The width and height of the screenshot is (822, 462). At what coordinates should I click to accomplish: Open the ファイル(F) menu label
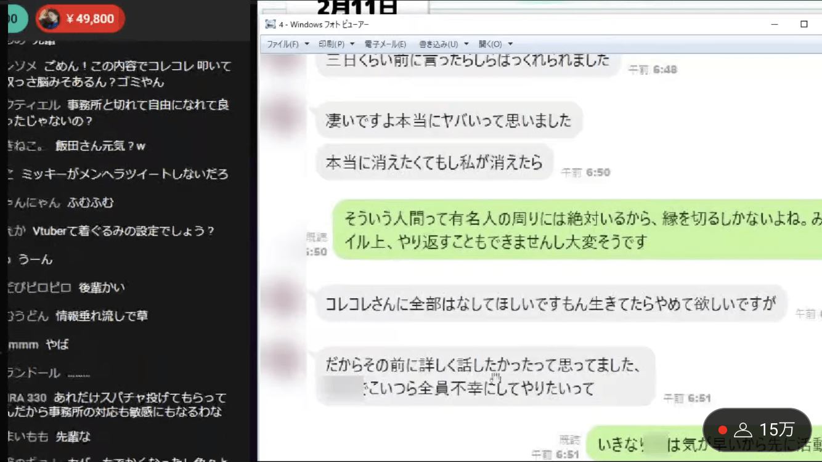click(x=282, y=44)
